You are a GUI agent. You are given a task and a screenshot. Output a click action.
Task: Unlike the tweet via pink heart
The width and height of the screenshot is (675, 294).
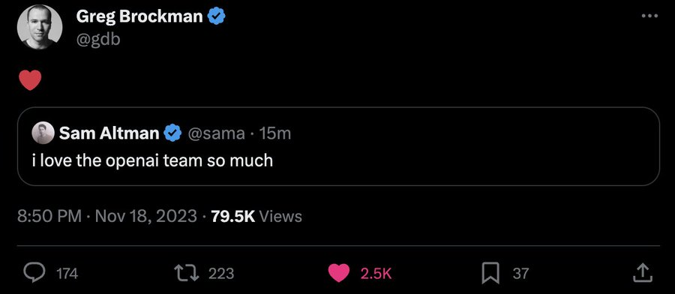coord(339,273)
